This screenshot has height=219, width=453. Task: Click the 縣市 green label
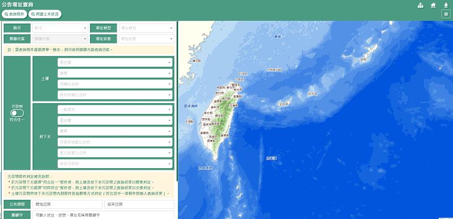(17, 28)
